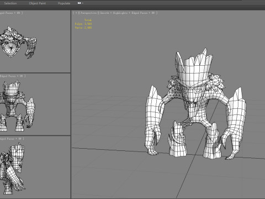Click the Polys count statistic text
The width and height of the screenshot is (265, 199).
pos(83,24)
